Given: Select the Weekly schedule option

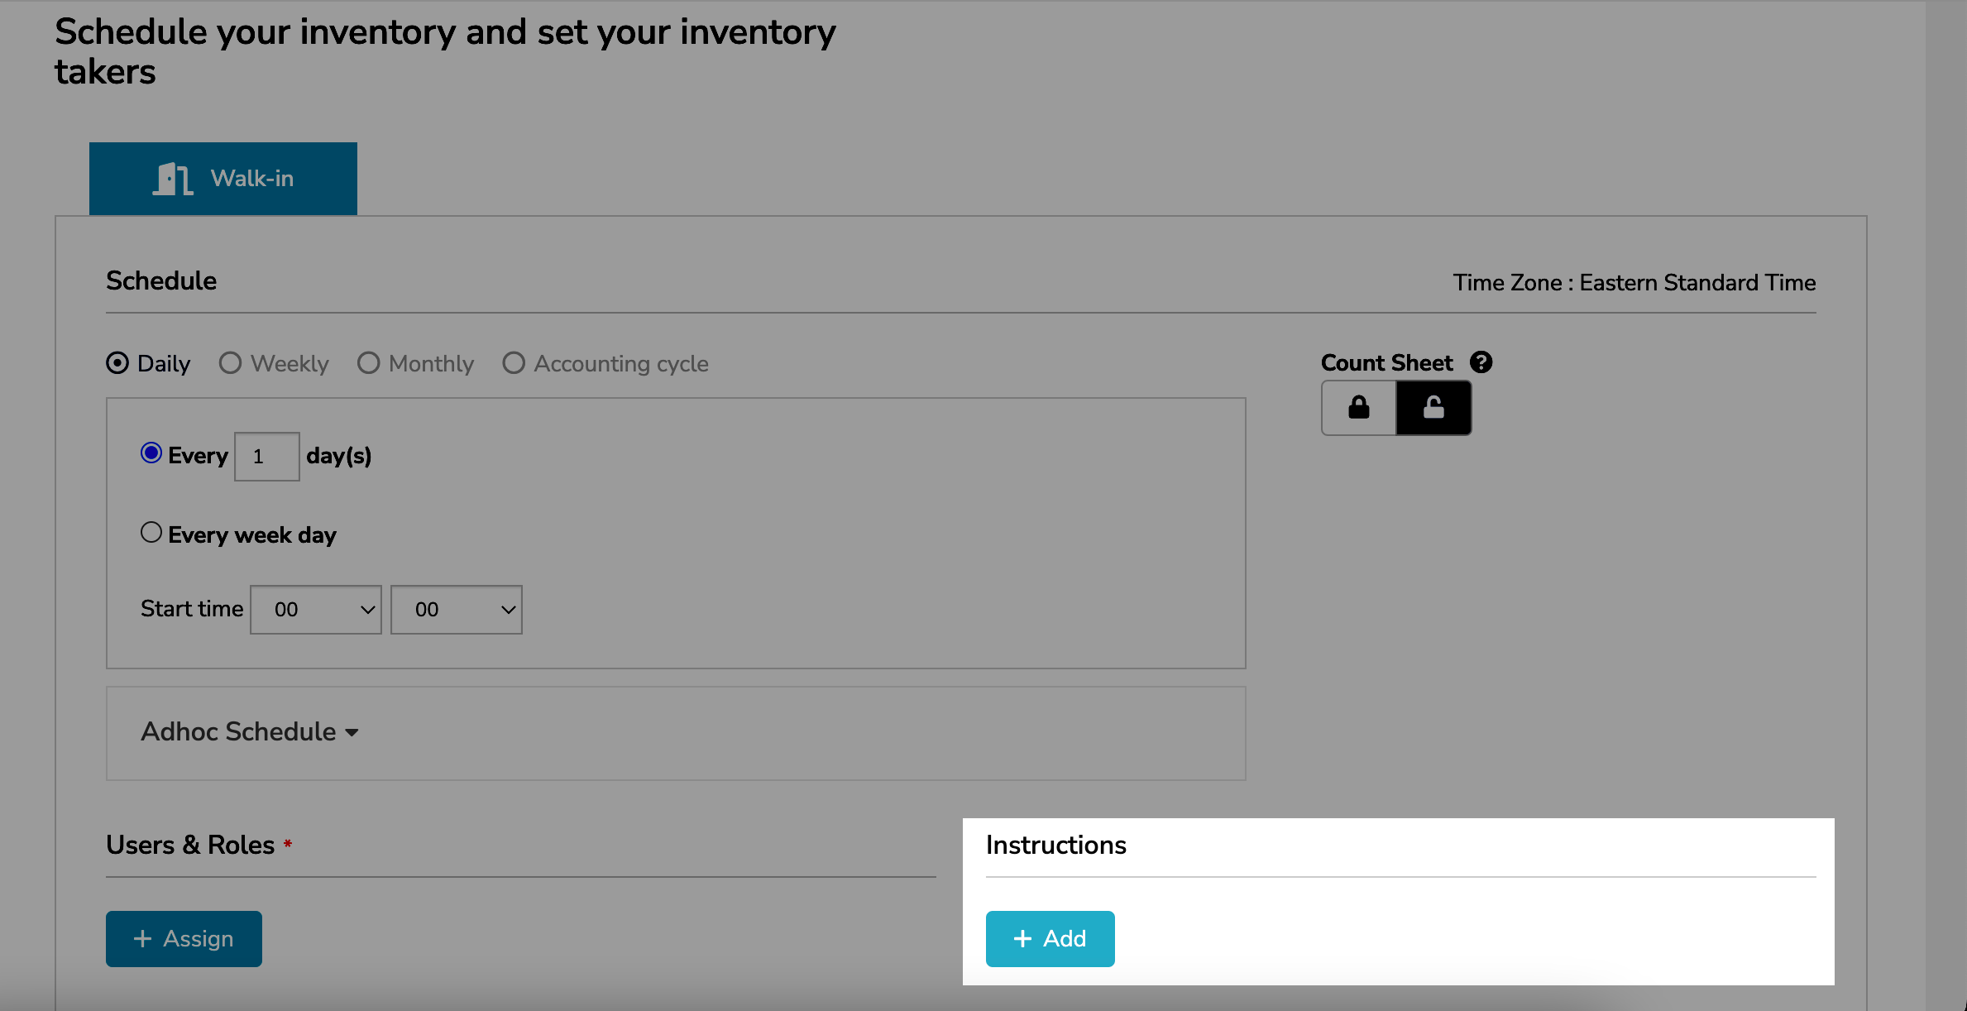Looking at the screenshot, I should pyautogui.click(x=229, y=362).
